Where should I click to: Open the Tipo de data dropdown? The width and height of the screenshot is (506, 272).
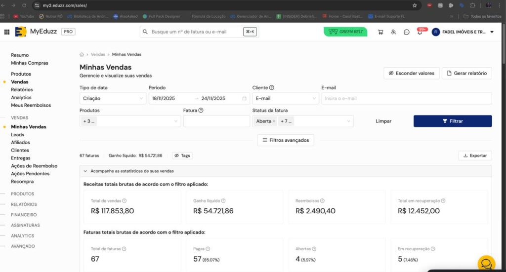pos(113,99)
